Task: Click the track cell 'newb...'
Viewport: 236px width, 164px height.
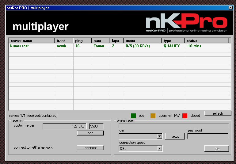Action: click(x=63, y=46)
